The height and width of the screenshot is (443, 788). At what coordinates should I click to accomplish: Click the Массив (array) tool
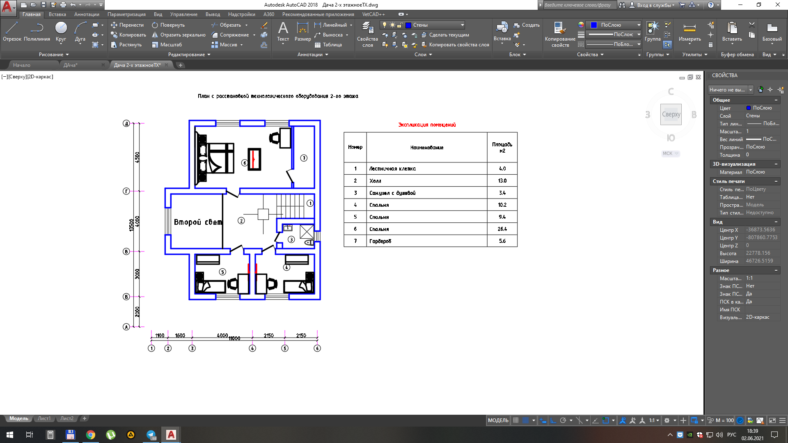tap(224, 45)
